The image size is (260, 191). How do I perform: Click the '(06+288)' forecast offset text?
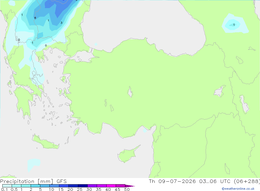[x=247, y=181]
